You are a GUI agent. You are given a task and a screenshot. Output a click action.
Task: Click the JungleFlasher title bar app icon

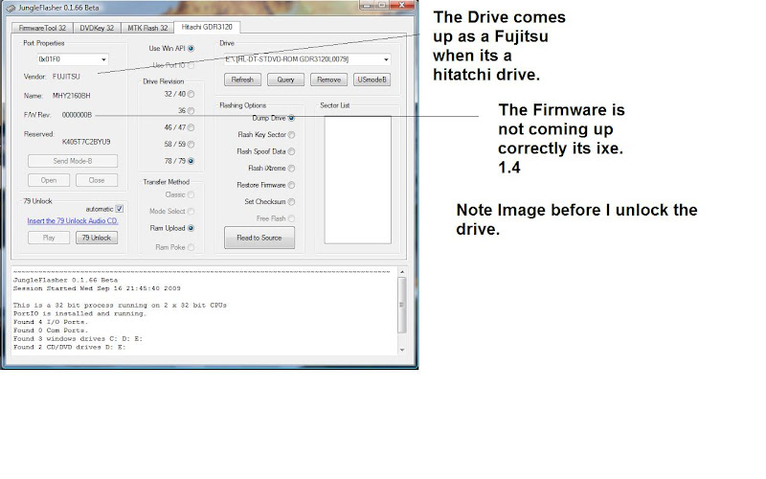(11, 8)
